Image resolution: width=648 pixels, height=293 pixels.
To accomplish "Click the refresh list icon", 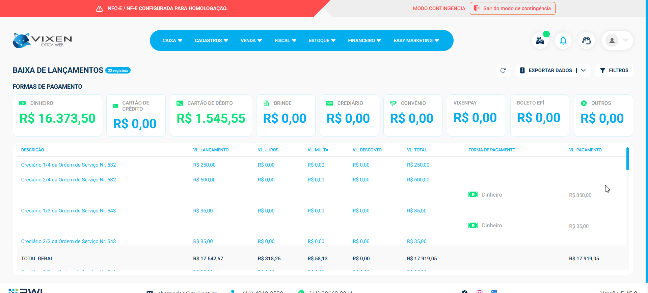I will click(503, 70).
